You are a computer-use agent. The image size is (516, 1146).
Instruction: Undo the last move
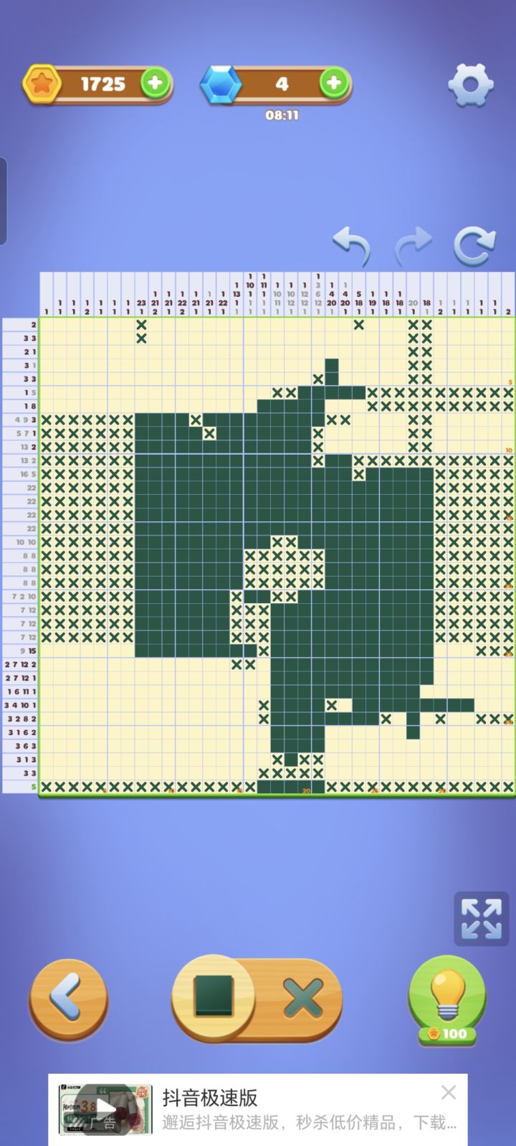pos(352,246)
